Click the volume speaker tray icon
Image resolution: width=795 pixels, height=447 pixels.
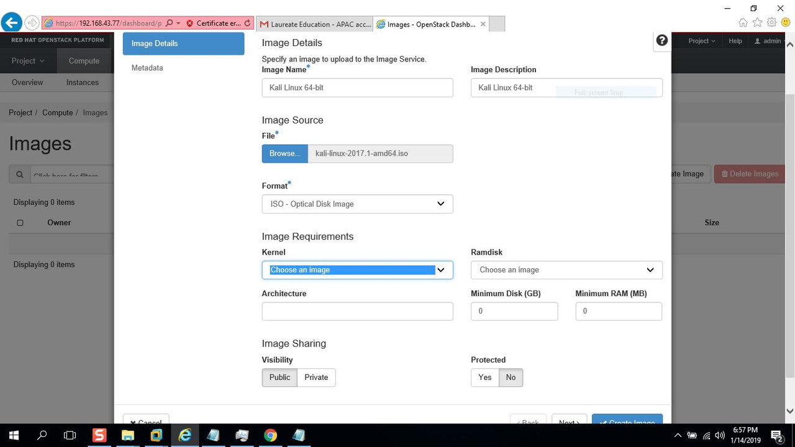[720, 435]
